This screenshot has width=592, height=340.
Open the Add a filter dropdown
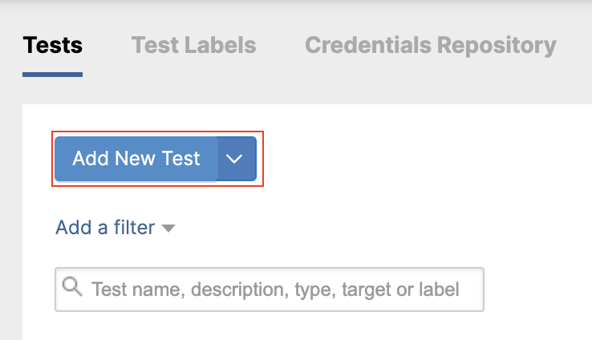(x=115, y=228)
